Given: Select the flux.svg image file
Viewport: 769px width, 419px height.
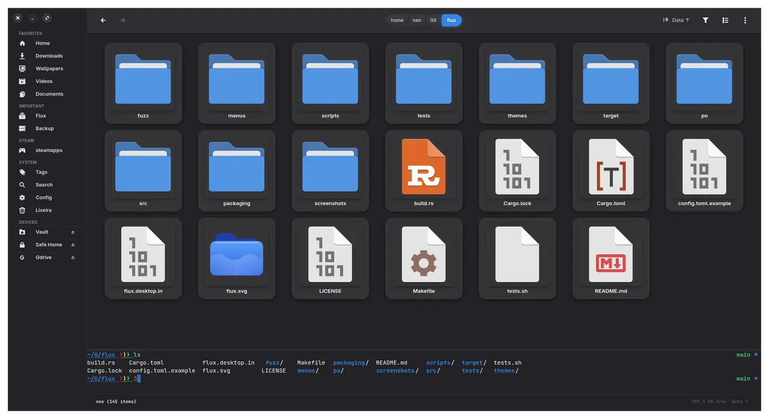Looking at the screenshot, I should pos(237,258).
